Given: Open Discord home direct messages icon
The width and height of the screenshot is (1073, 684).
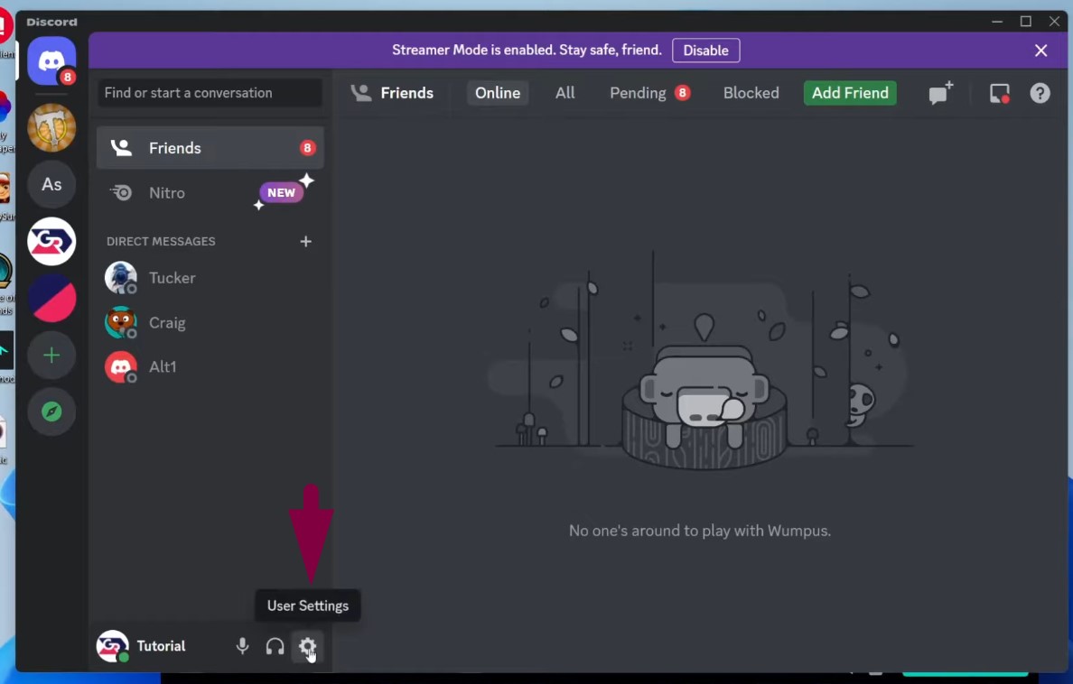Looking at the screenshot, I should click(51, 60).
